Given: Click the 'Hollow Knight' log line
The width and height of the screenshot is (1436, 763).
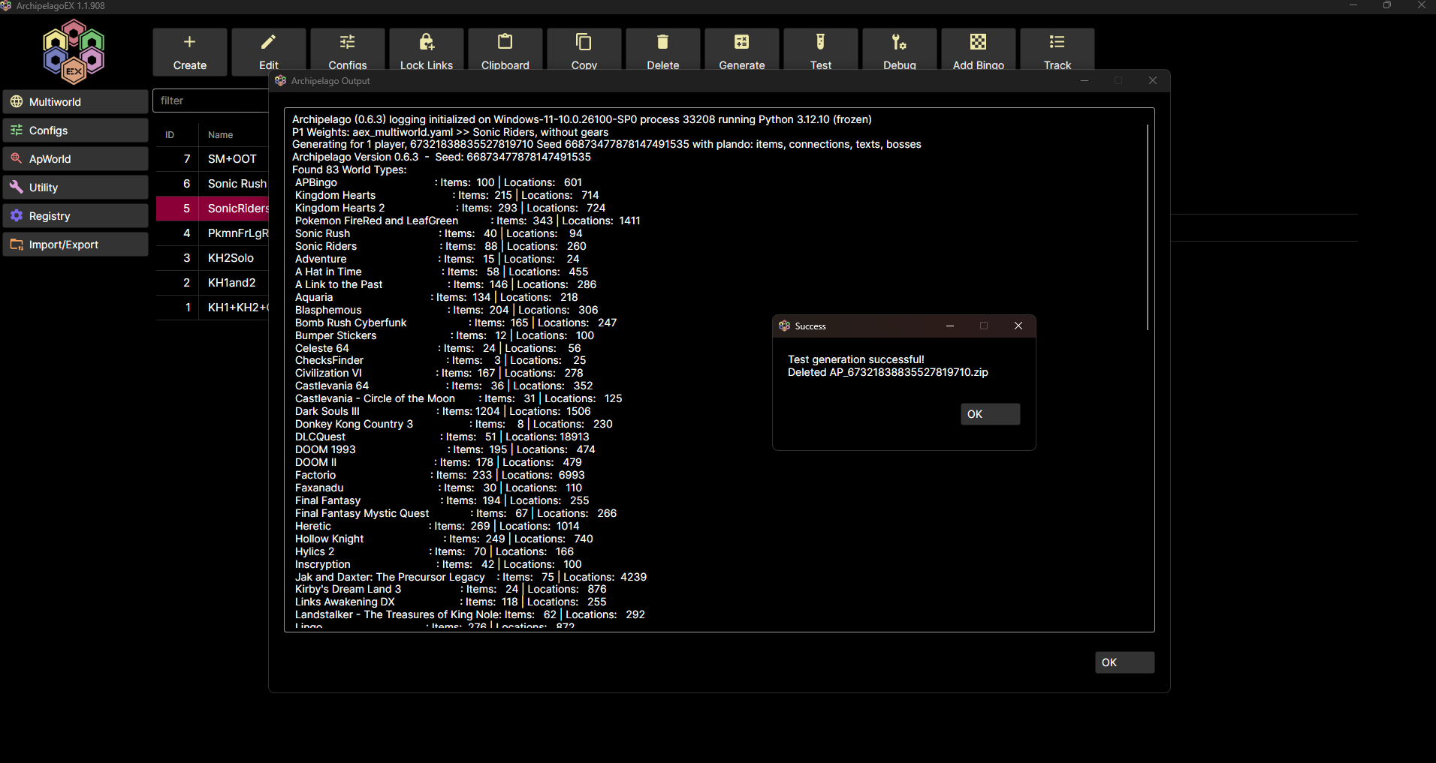Looking at the screenshot, I should [444, 539].
